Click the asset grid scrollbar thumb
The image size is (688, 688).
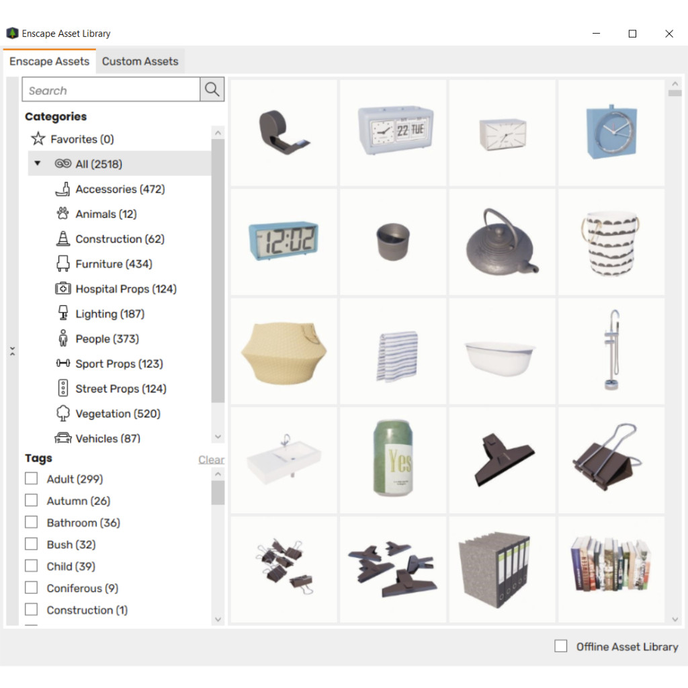pyautogui.click(x=675, y=93)
